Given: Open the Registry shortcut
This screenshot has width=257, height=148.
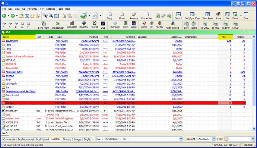Looking at the screenshot, I should tap(84, 25).
